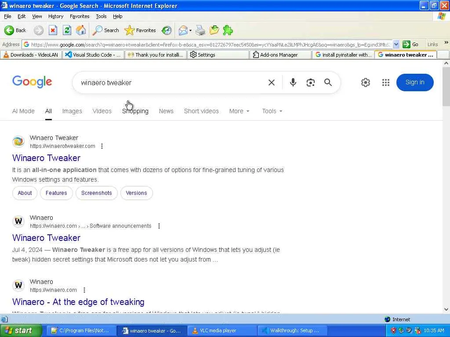
Task: Switch to Visual Studio Code tab
Action: (x=93, y=55)
